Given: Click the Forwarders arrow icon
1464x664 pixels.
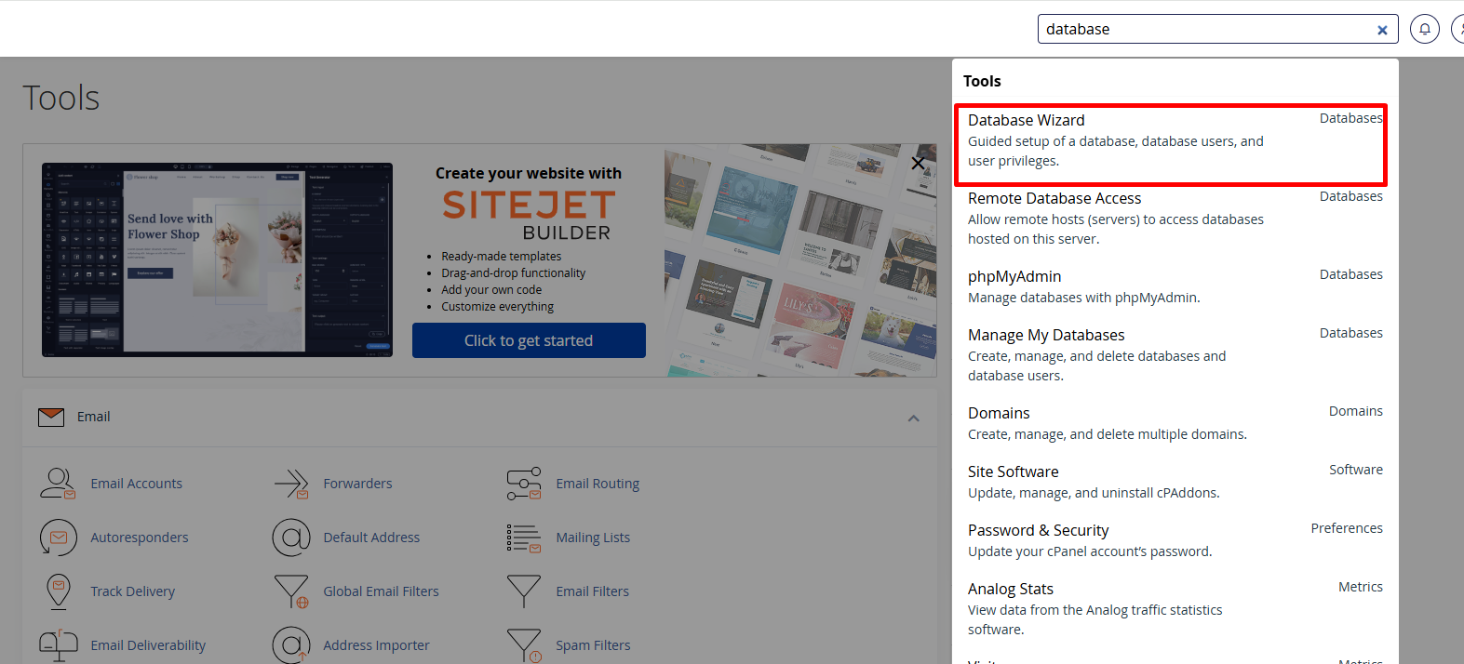Looking at the screenshot, I should point(290,484).
